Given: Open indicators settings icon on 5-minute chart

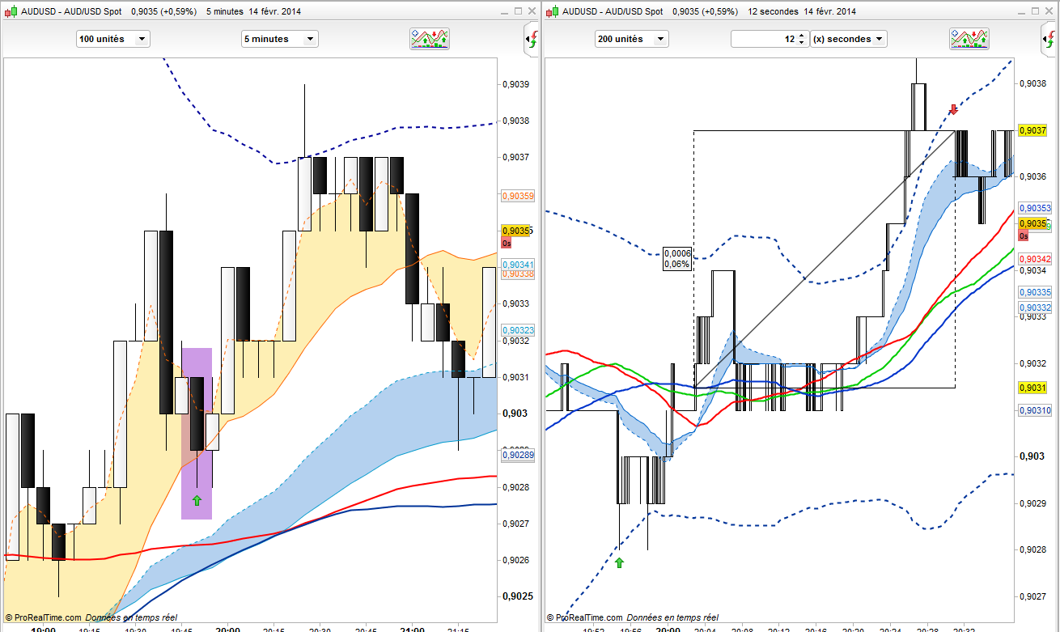Looking at the screenshot, I should [x=430, y=39].
